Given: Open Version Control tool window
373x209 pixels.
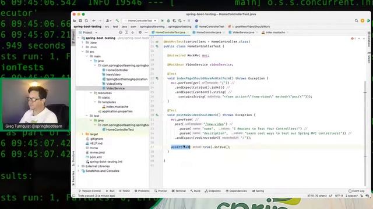Looking at the screenshot, I should (x=89, y=191).
